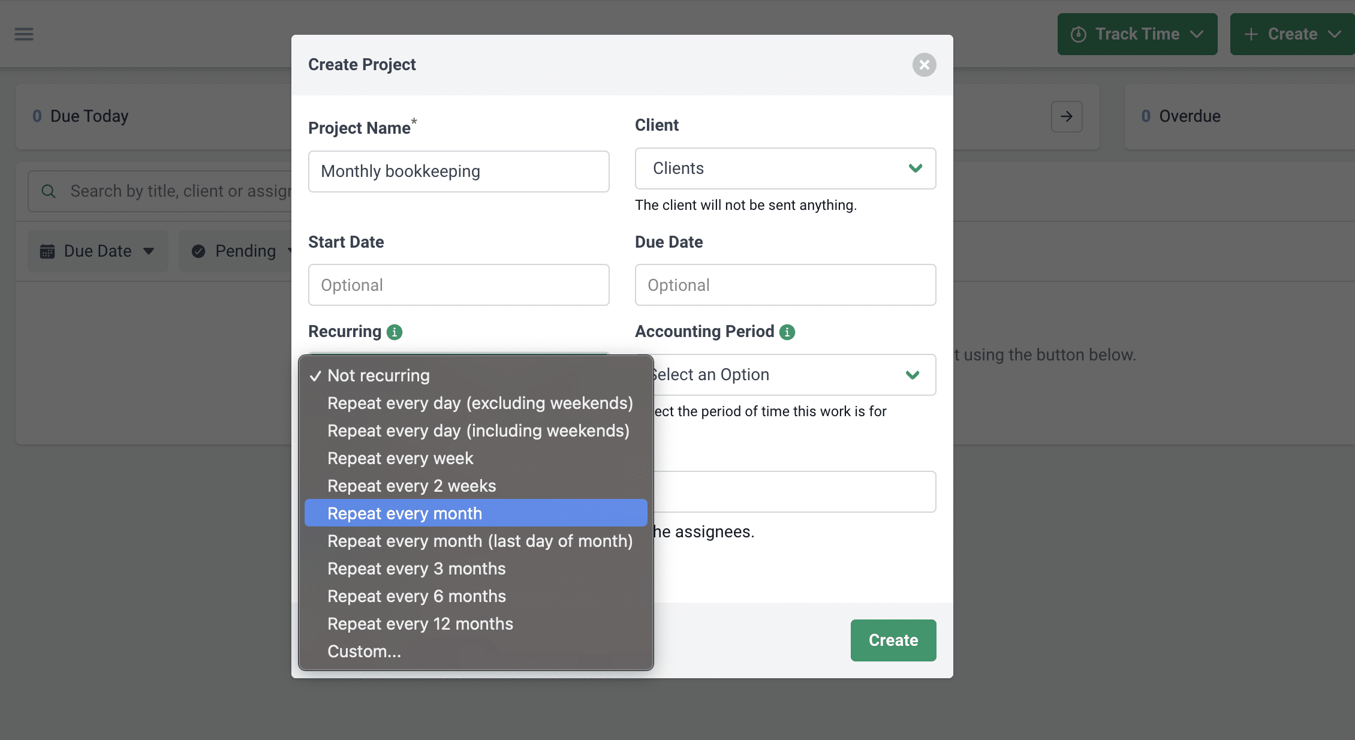Click the Project Name input field

[x=459, y=172]
